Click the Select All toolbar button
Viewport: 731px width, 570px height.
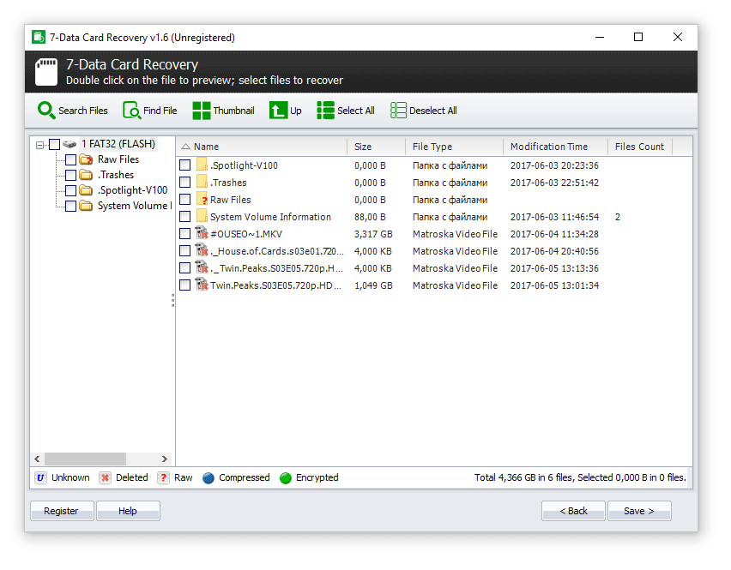click(346, 111)
